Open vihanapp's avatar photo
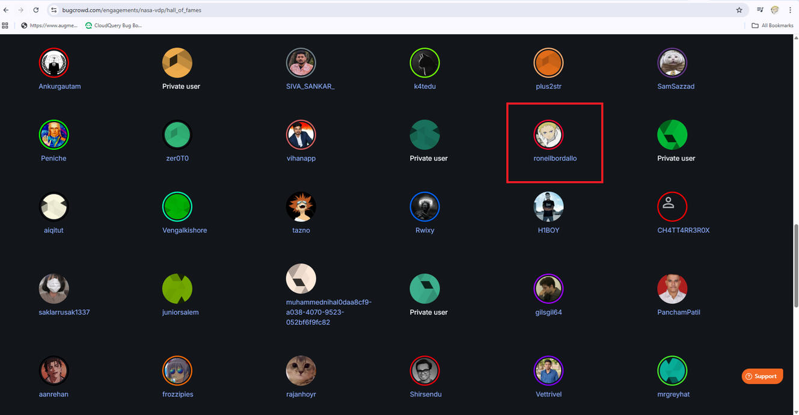Image resolution: width=799 pixels, height=415 pixels. (301, 135)
